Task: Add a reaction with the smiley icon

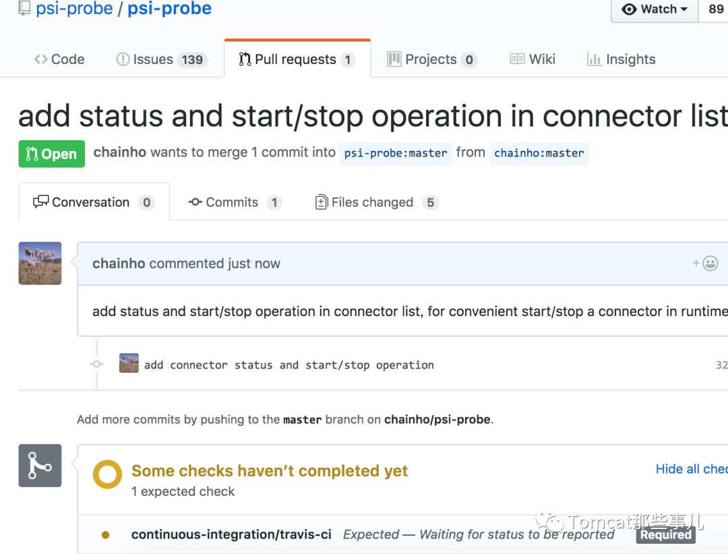Action: (710, 264)
